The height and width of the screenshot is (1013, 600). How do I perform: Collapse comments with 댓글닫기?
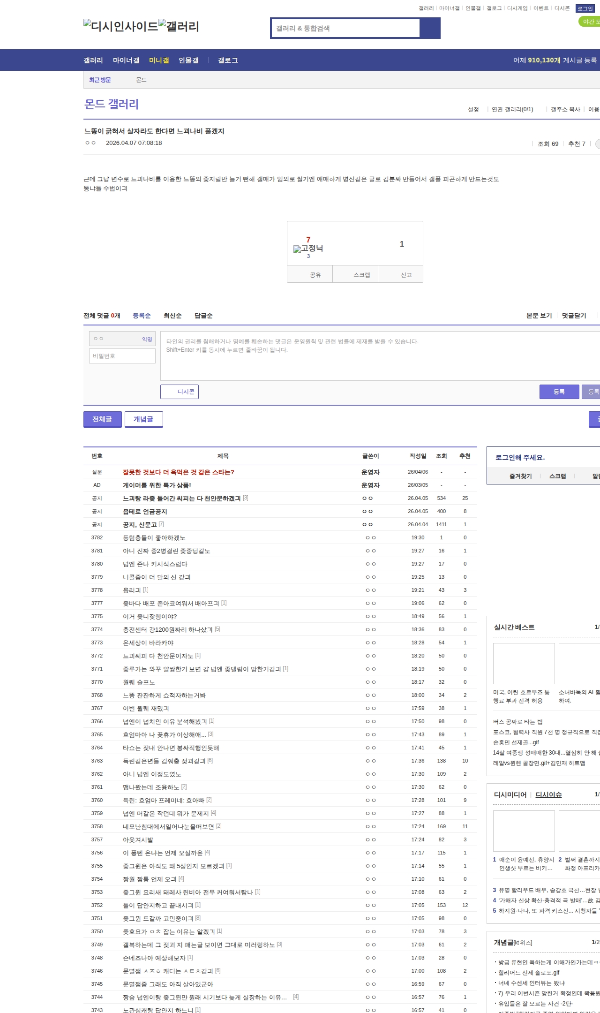point(574,316)
